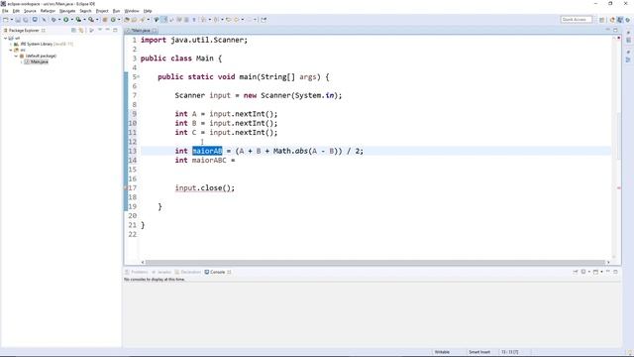634x357 pixels.
Task: Switch to the Declaration tab
Action: (188, 272)
